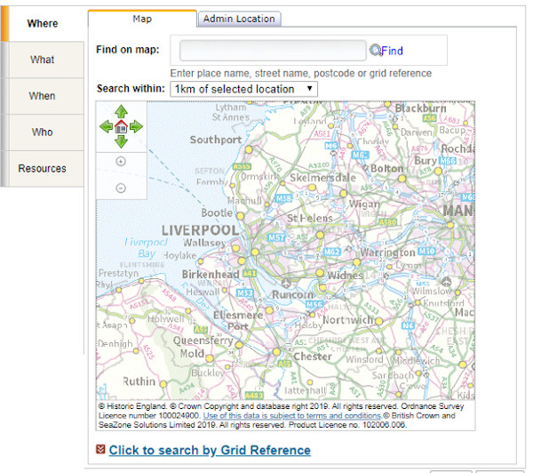The width and height of the screenshot is (533, 473).
Task: Click Birkenhead on the map
Action: tap(211, 274)
